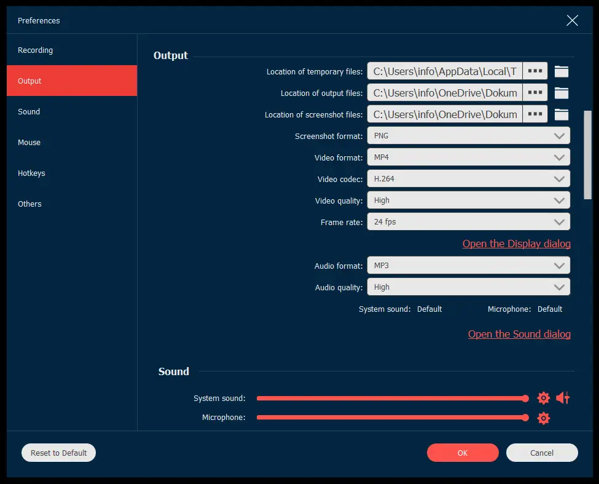The width and height of the screenshot is (599, 484).
Task: Choose a Frame rate from dropdown
Action: point(468,222)
